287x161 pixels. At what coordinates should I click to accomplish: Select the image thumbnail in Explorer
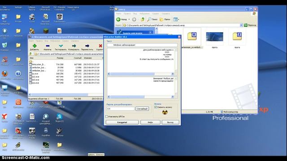[x=214, y=37]
